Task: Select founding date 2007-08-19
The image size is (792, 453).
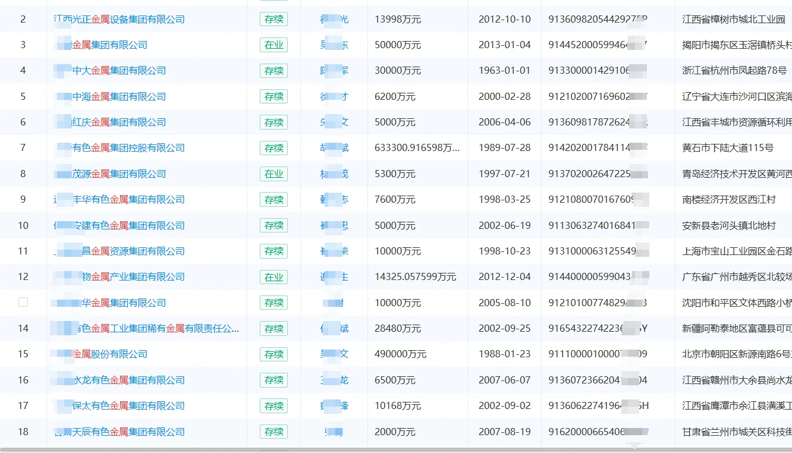Action: click(x=505, y=432)
